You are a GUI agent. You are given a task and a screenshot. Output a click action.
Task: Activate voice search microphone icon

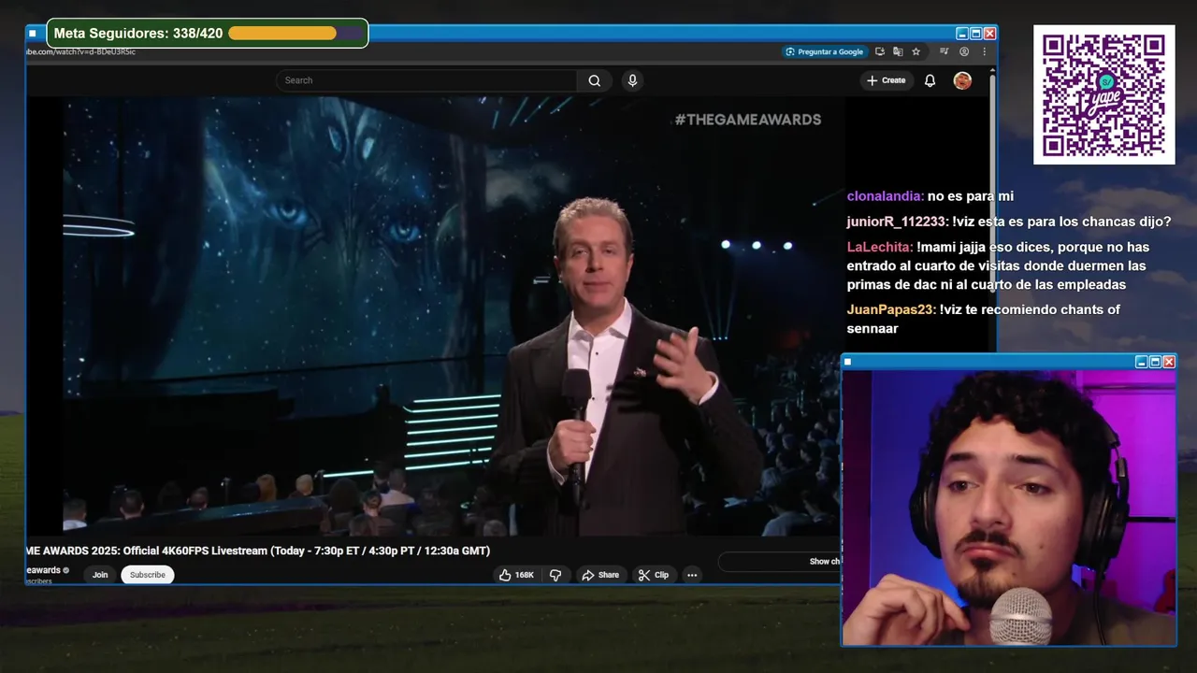632,80
